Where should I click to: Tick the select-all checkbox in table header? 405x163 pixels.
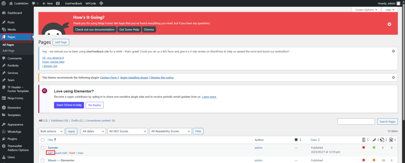43,140
